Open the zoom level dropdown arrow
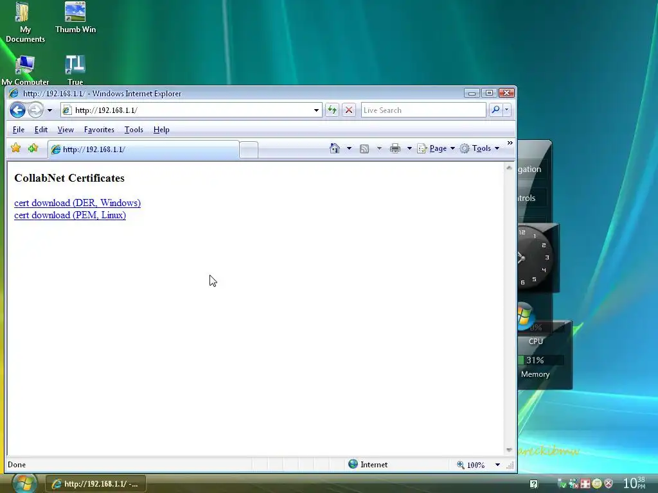Screen dimensions: 658x493 (497, 465)
